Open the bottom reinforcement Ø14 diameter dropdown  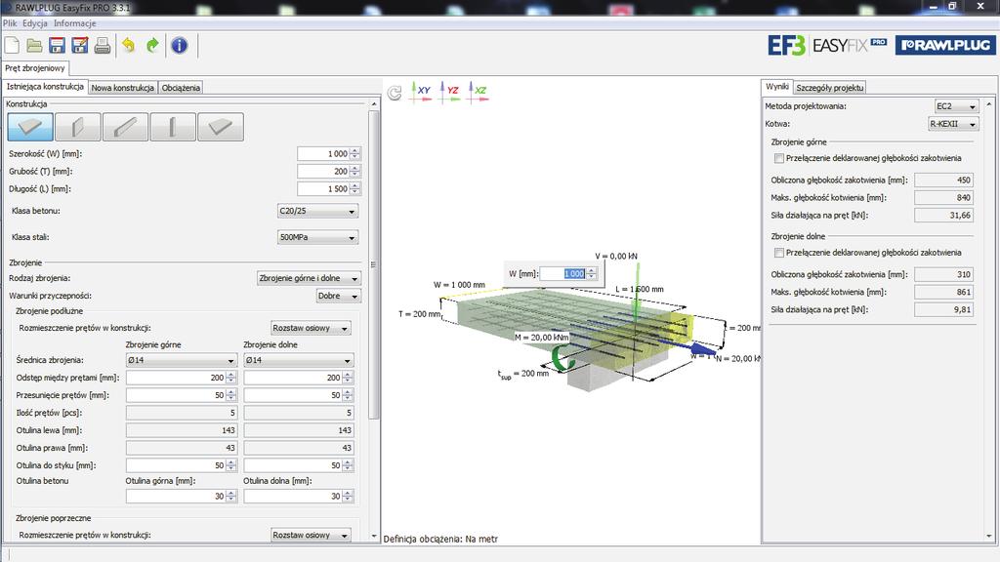[x=299, y=360]
